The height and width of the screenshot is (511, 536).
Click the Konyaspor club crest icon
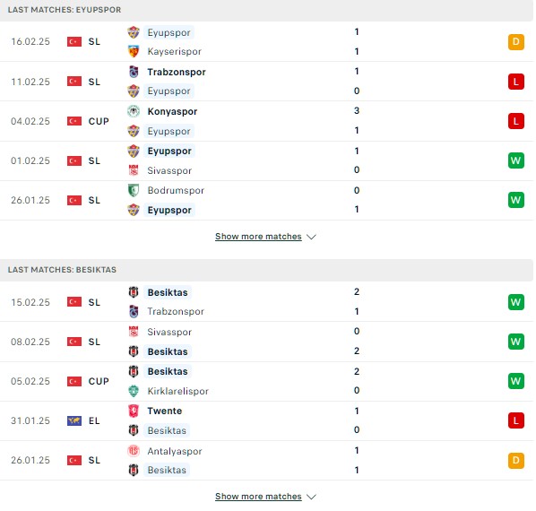click(x=134, y=111)
